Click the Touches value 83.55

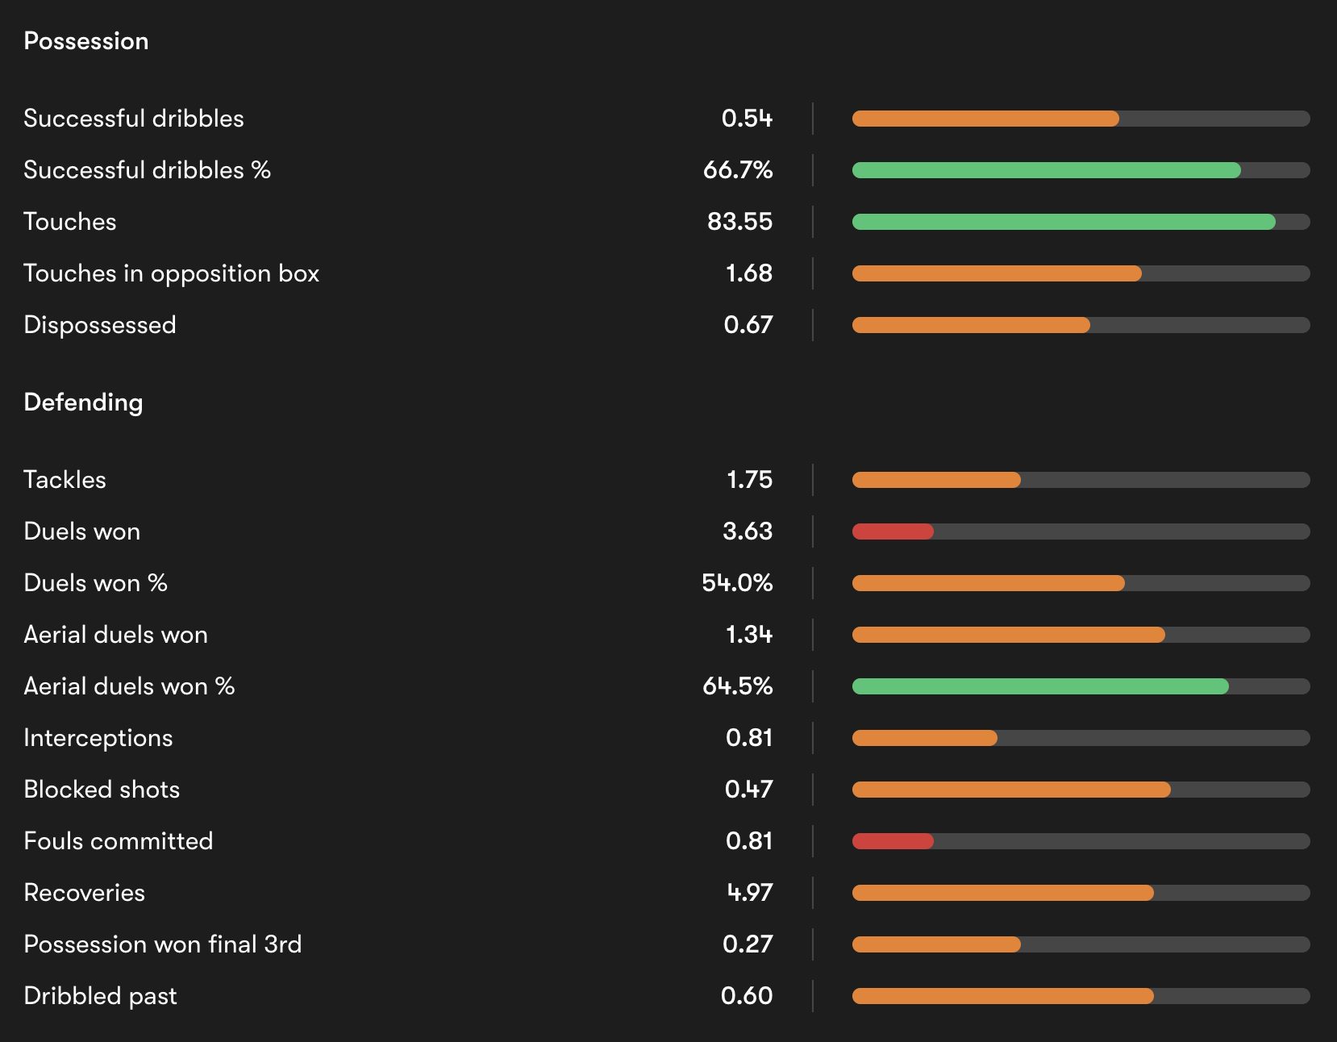click(x=739, y=222)
